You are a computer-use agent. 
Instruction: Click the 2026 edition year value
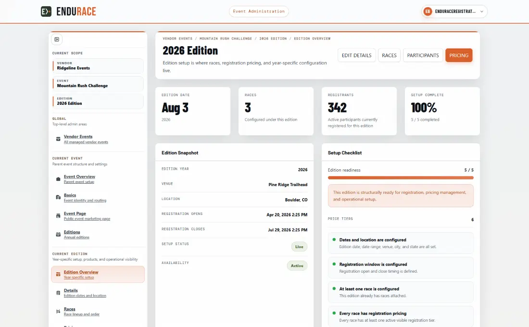click(302, 170)
